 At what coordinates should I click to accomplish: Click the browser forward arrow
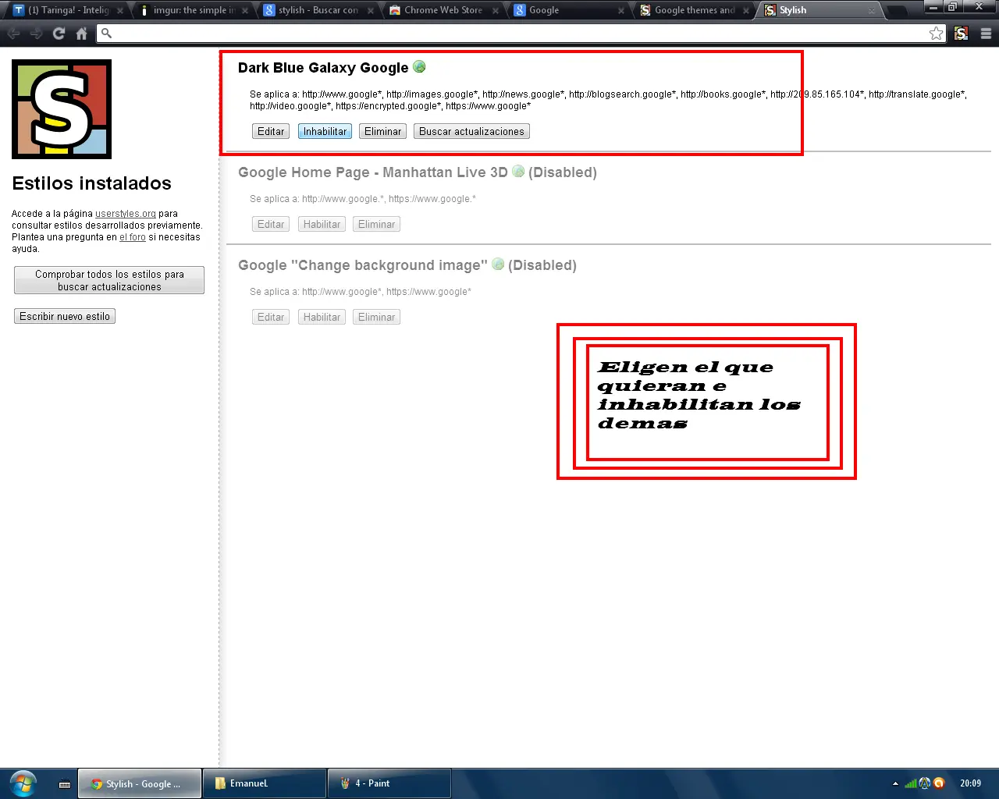tap(36, 34)
